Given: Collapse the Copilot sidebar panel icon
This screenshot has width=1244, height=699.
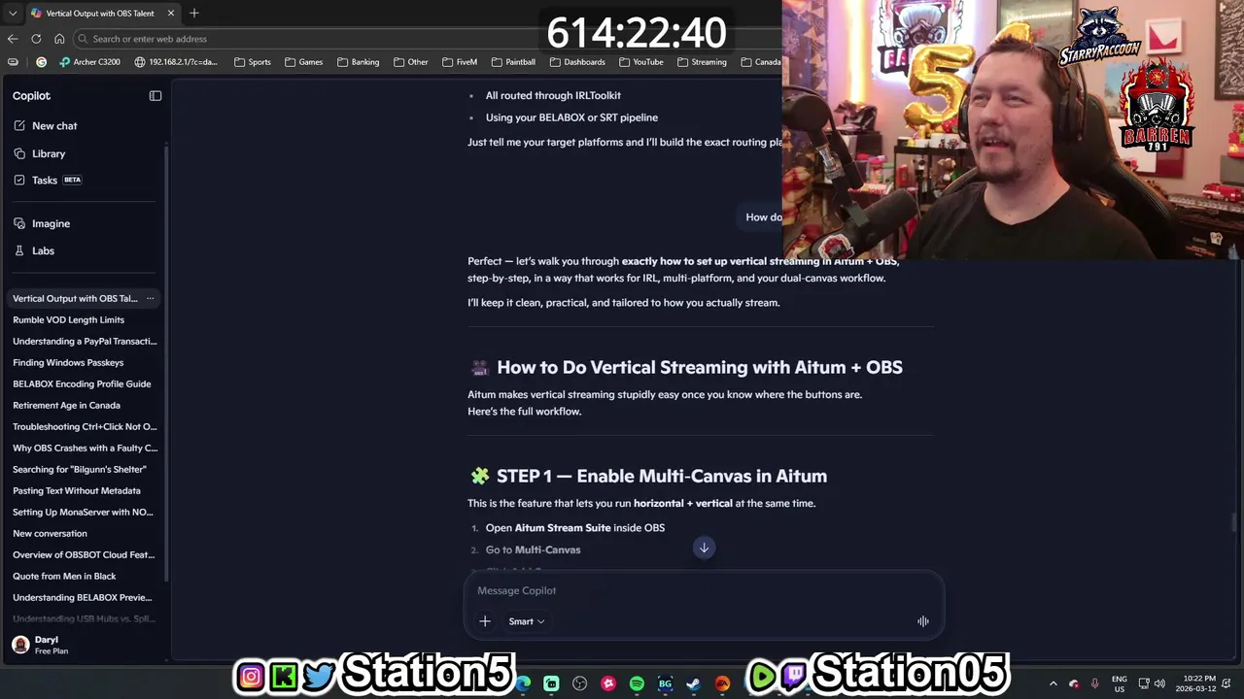Looking at the screenshot, I should [155, 95].
